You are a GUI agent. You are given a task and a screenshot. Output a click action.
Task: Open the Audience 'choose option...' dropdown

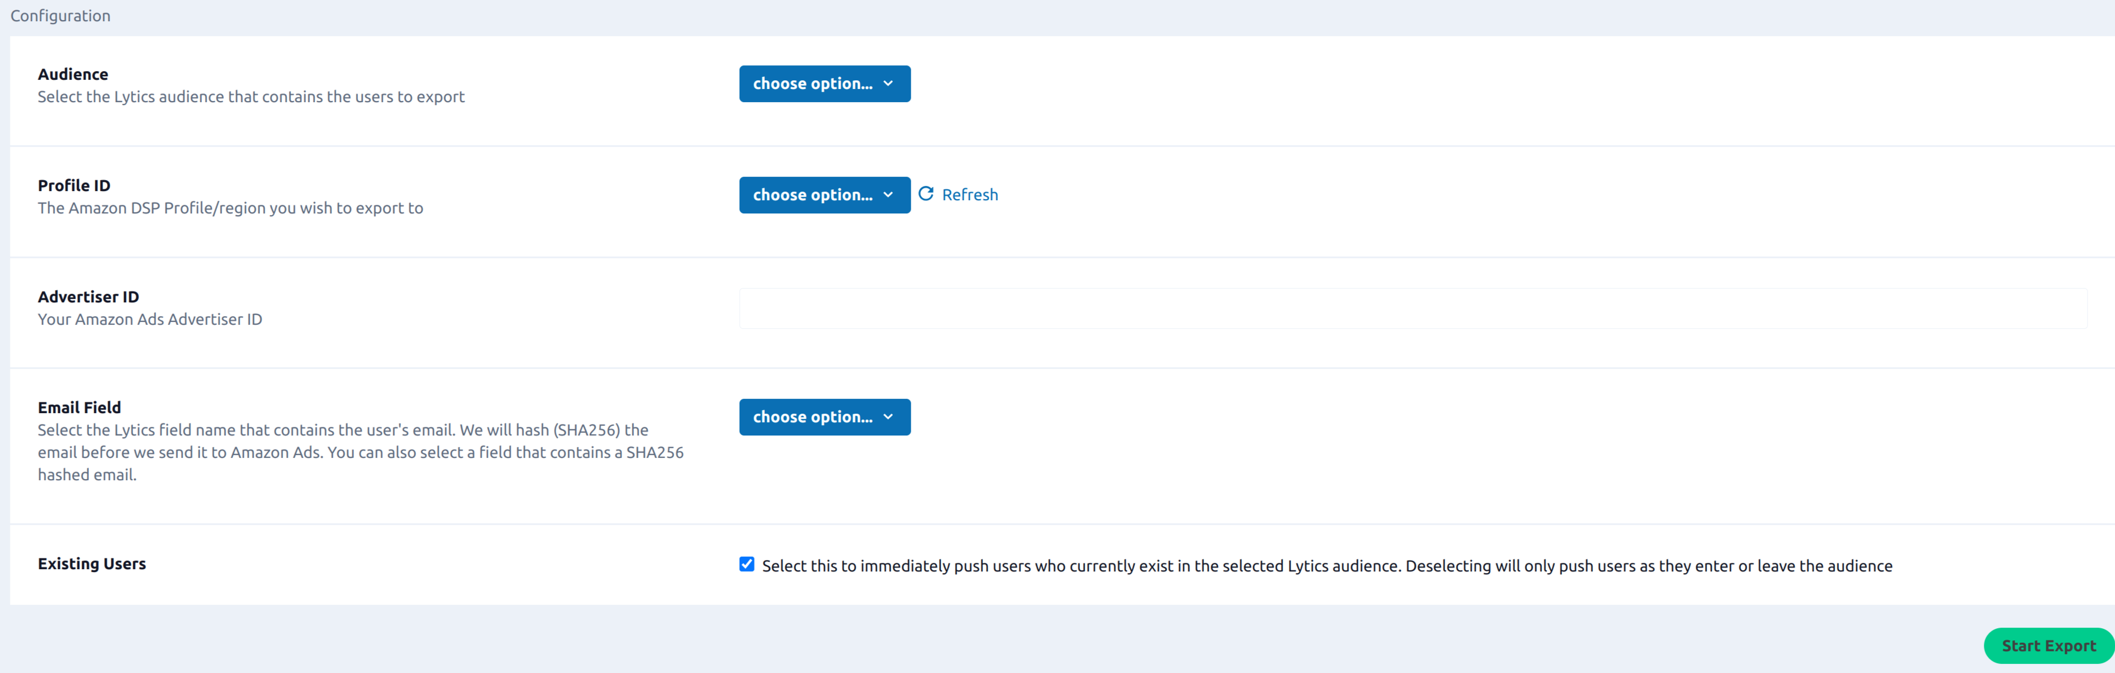tap(812, 84)
